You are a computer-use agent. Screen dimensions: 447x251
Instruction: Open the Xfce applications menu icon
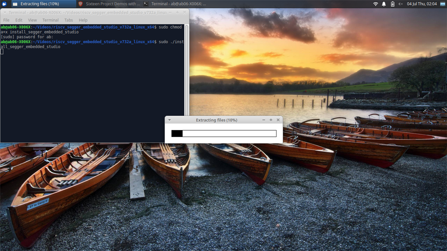point(4,4)
